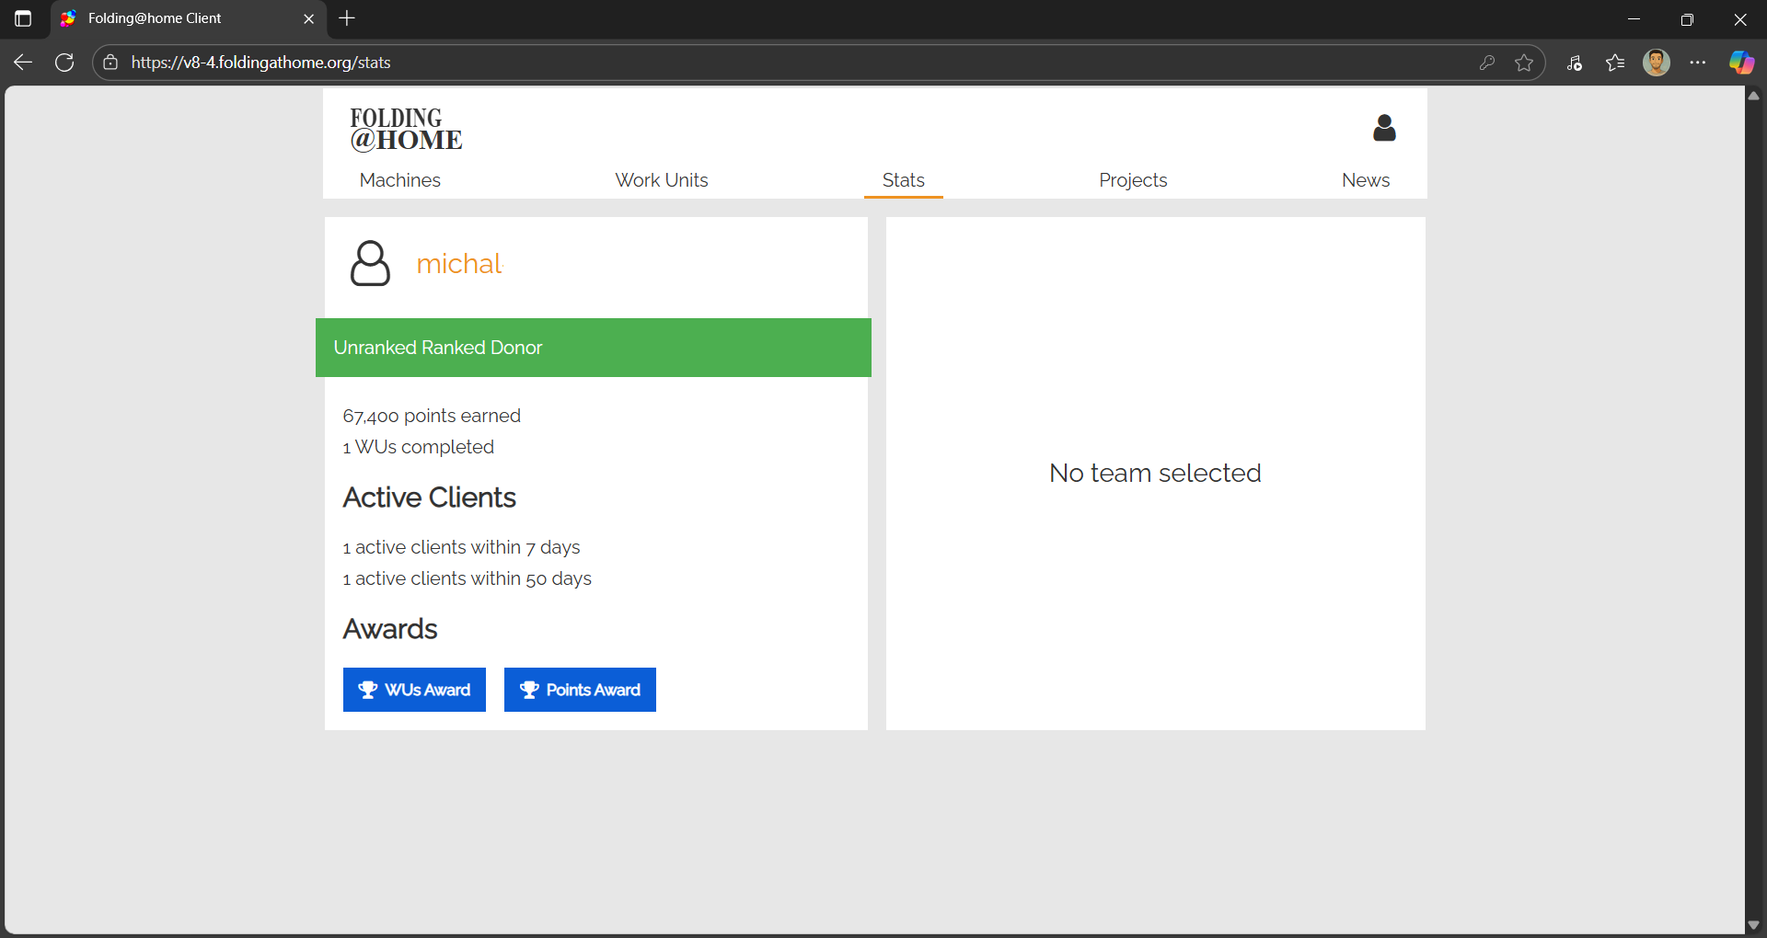Open the michal username link
Image resolution: width=1767 pixels, height=938 pixels.
pos(459,264)
